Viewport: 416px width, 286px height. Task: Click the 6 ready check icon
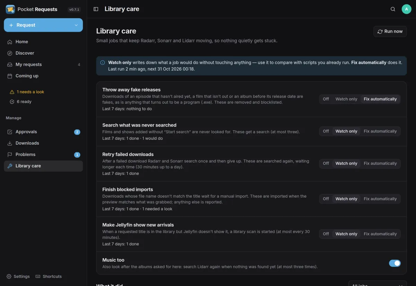pyautogui.click(x=12, y=102)
